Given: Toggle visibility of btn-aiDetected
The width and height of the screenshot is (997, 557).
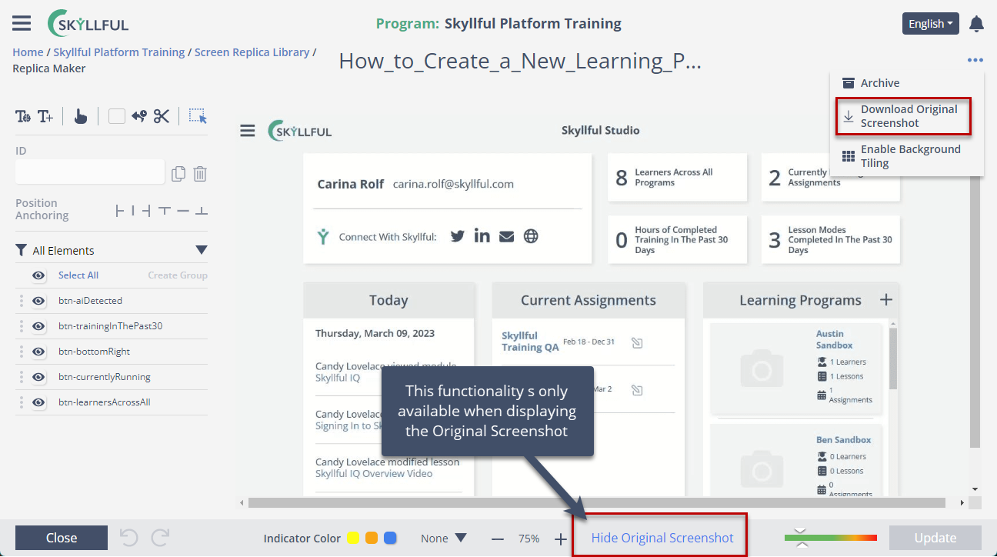Looking at the screenshot, I should [38, 301].
